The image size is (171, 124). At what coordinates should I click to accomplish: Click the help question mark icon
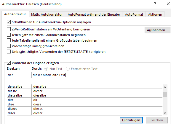pos(155,4)
